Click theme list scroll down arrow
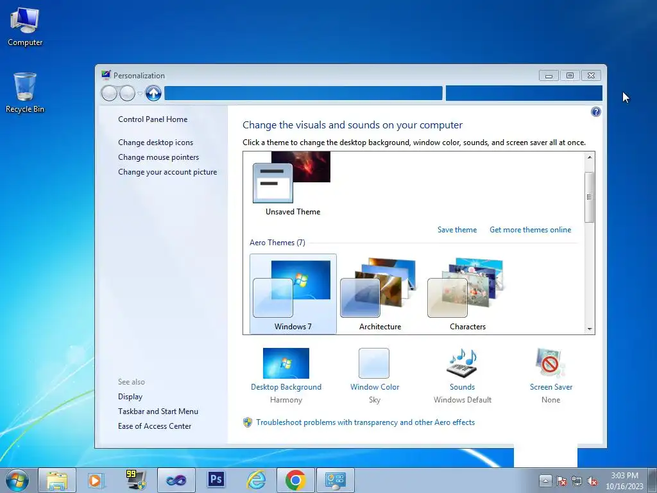Viewport: 657px width, 493px height. coord(590,329)
